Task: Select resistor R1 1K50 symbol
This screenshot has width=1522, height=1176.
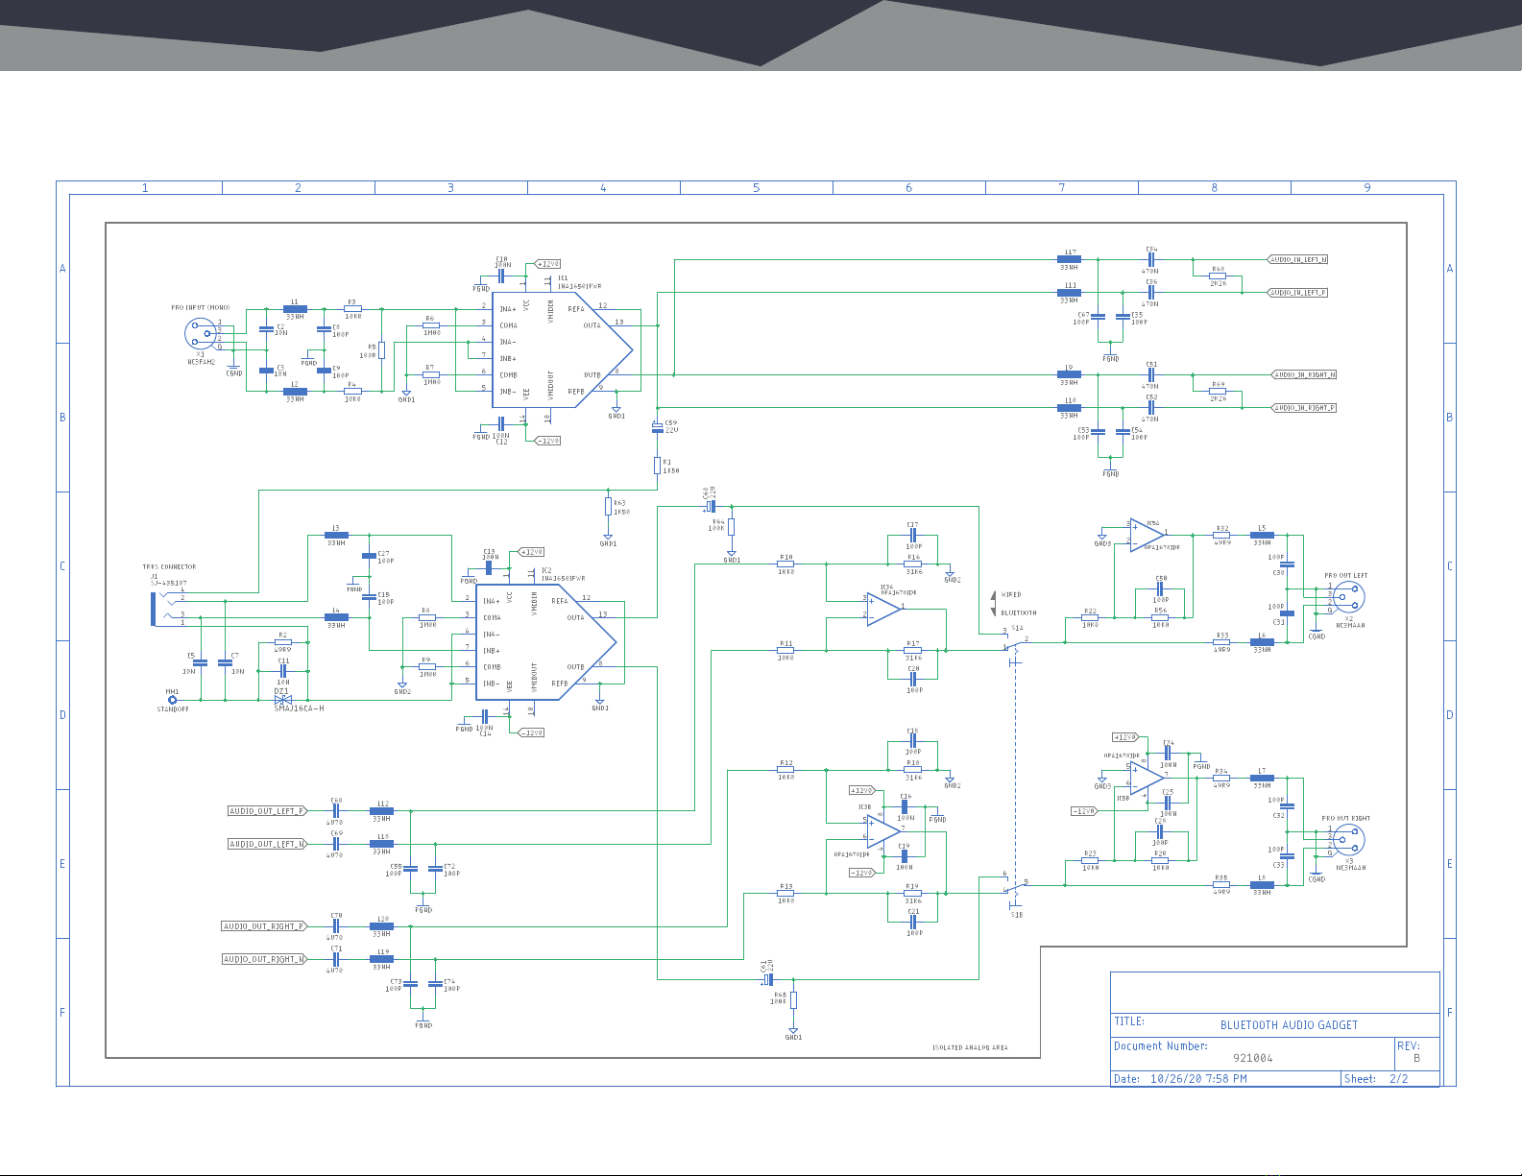Action: 657,466
